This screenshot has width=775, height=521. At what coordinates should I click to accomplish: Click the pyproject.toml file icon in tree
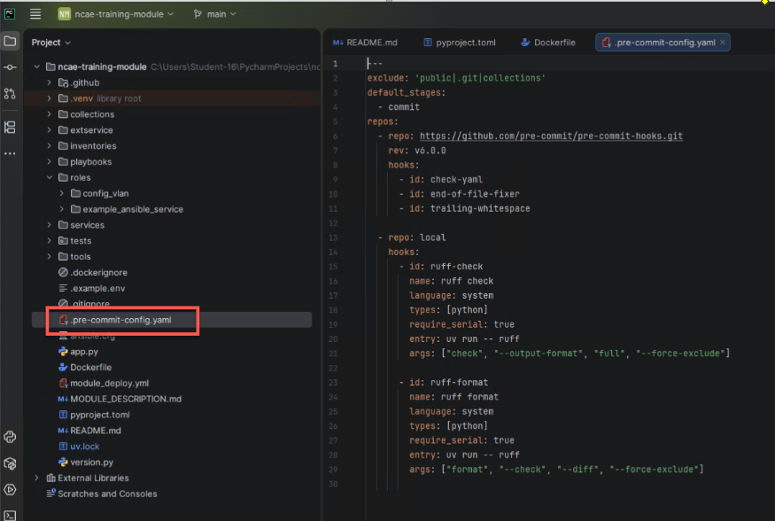63,415
